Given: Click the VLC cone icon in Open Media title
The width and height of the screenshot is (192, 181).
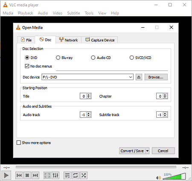Looking at the screenshot, I should (x=18, y=27).
